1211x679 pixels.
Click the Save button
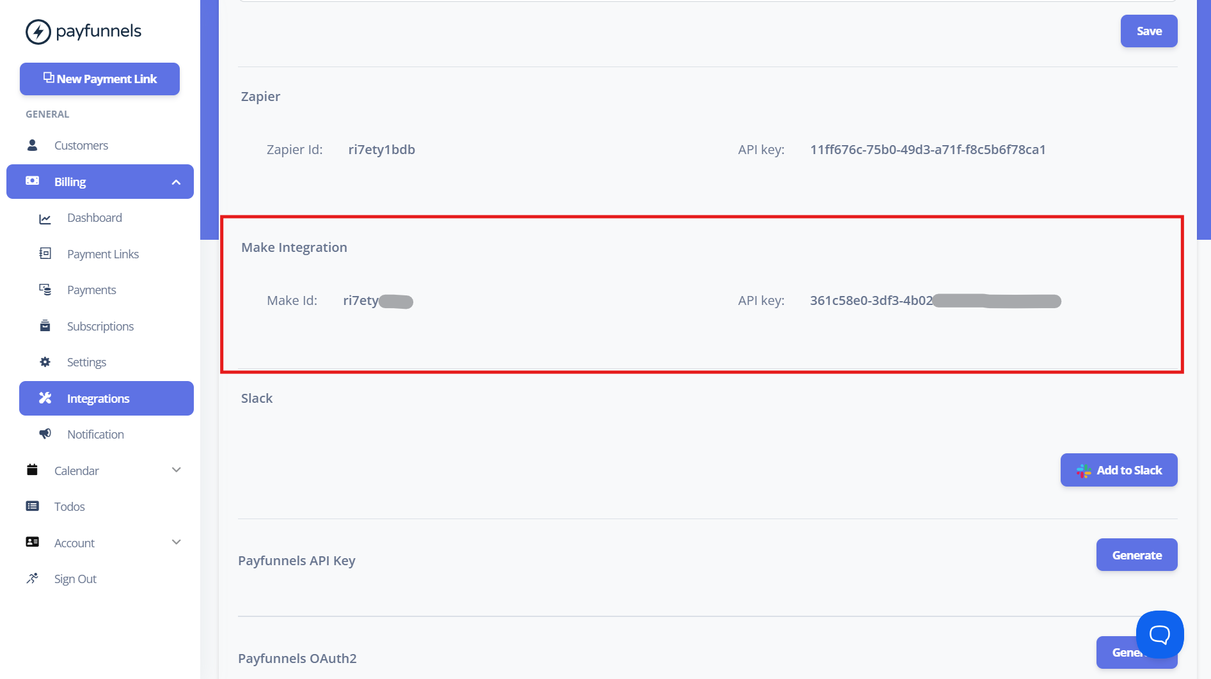click(x=1149, y=31)
